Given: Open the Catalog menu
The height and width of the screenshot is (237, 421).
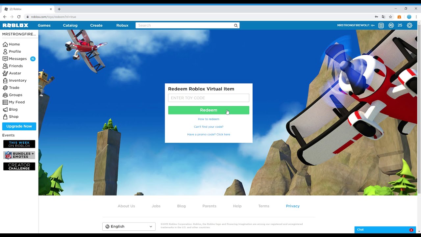Looking at the screenshot, I should click(x=70, y=25).
